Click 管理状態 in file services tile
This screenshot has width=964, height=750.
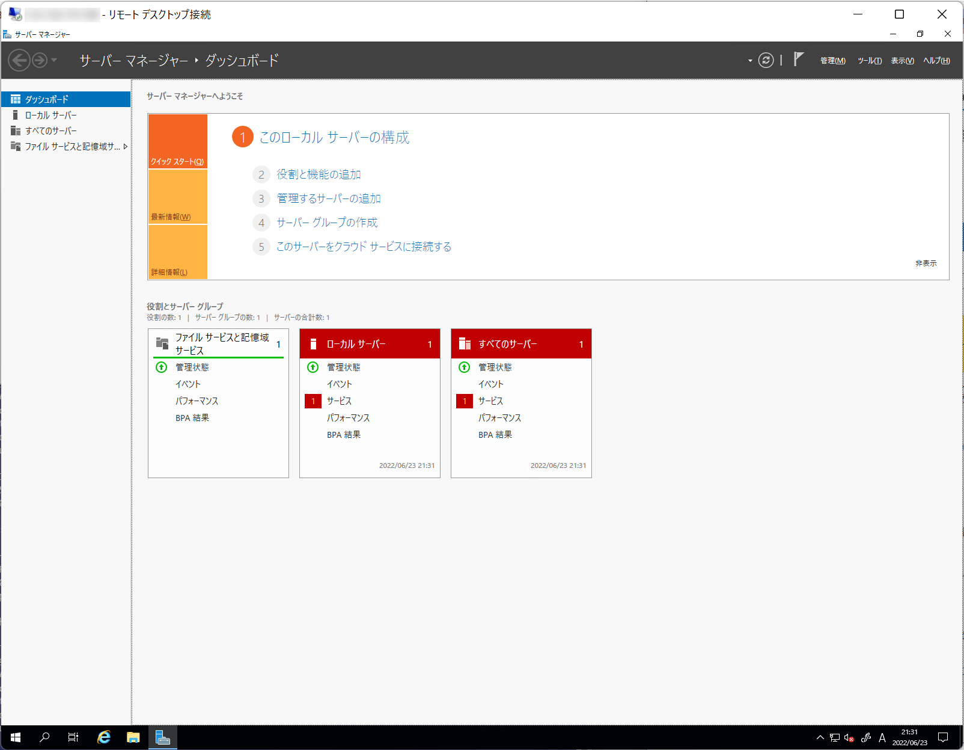192,367
